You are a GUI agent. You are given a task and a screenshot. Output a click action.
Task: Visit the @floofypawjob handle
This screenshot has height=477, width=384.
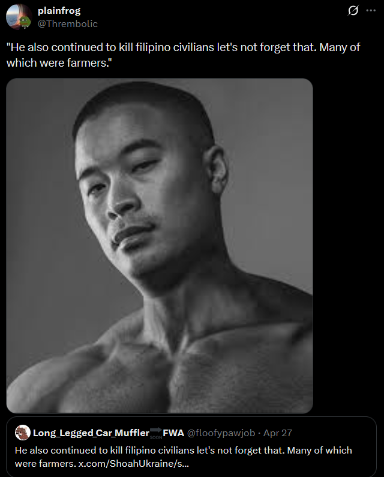(x=221, y=433)
